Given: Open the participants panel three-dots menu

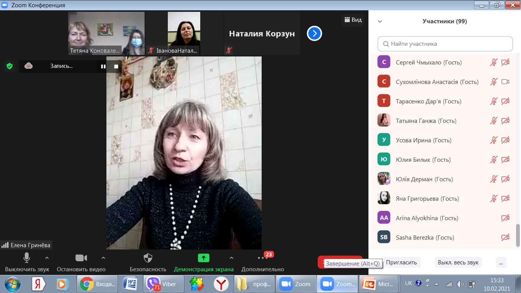Looking at the screenshot, I should click(x=501, y=262).
